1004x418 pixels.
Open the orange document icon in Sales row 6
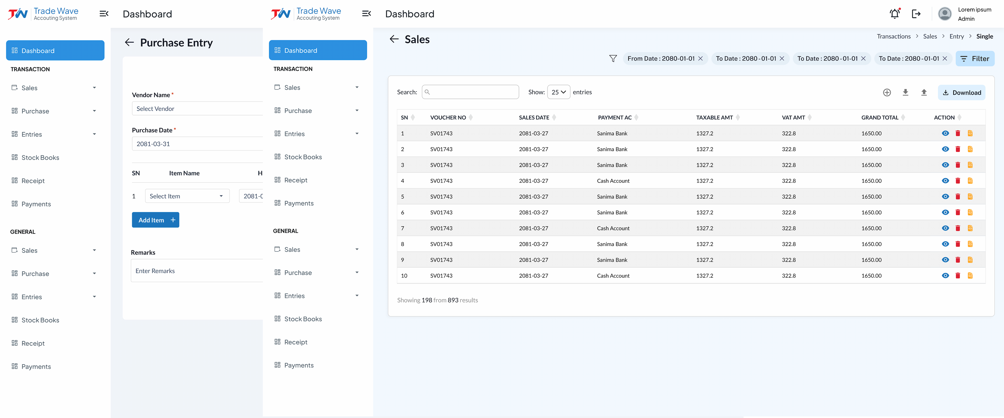point(970,212)
